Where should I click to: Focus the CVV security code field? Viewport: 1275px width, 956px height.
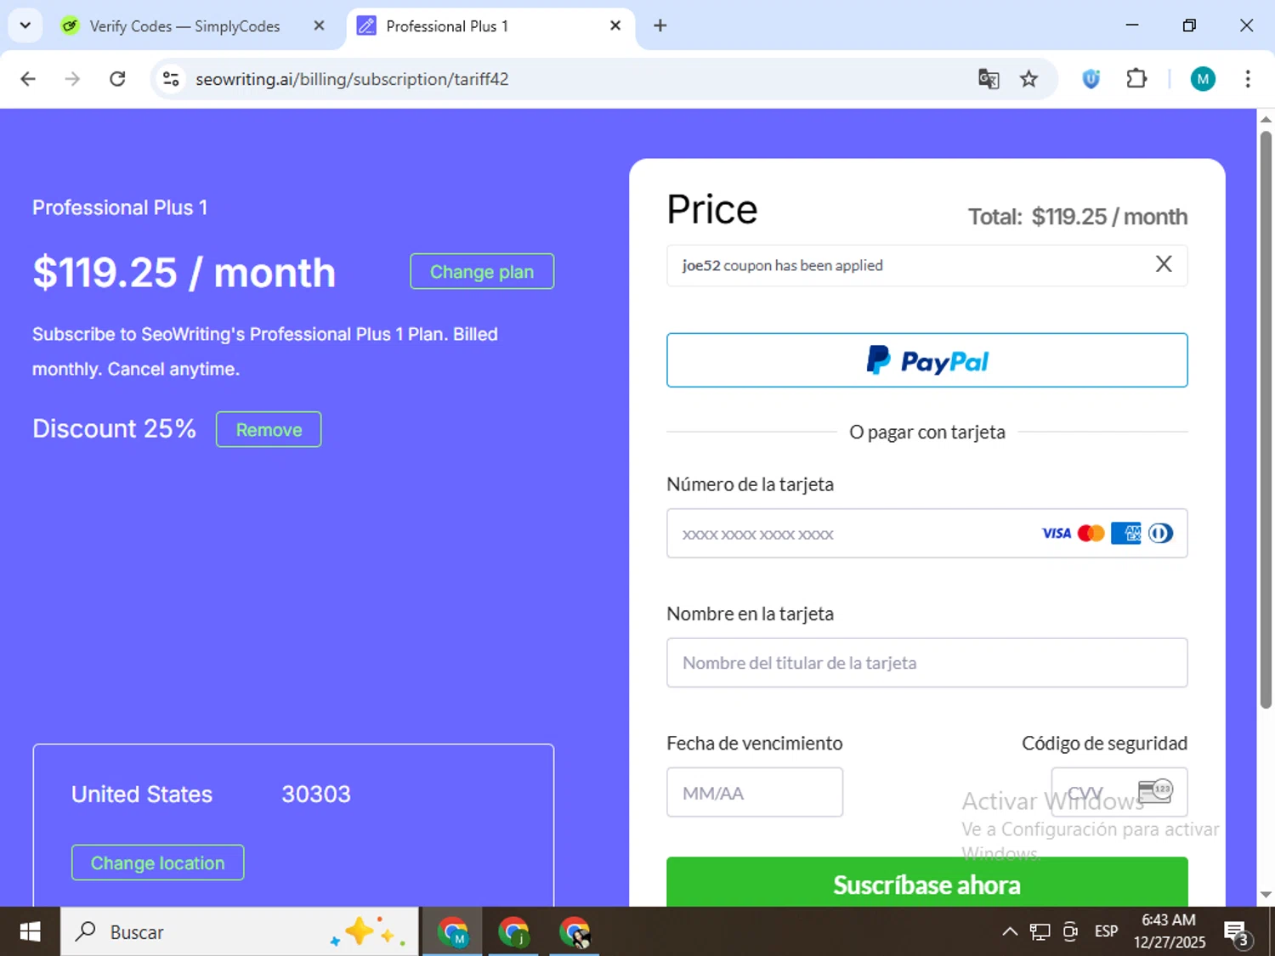1119,793
